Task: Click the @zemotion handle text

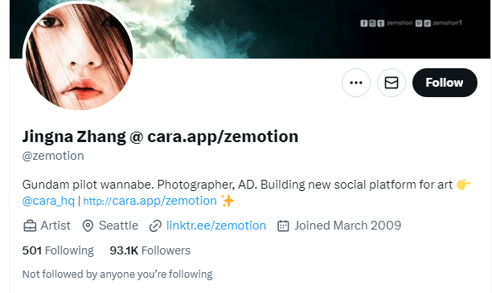Action: (x=53, y=156)
